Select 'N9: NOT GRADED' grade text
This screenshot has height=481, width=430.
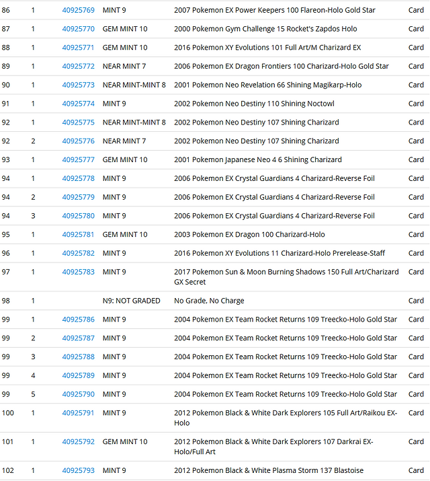coord(132,301)
